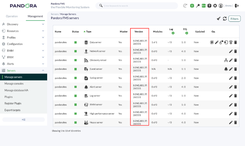Open the Filters button
Viewport: 245px width, 146px height.
click(x=234, y=19)
